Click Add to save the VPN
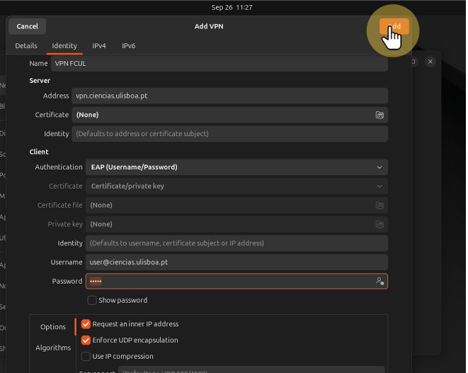The width and height of the screenshot is (468, 373). [x=394, y=26]
